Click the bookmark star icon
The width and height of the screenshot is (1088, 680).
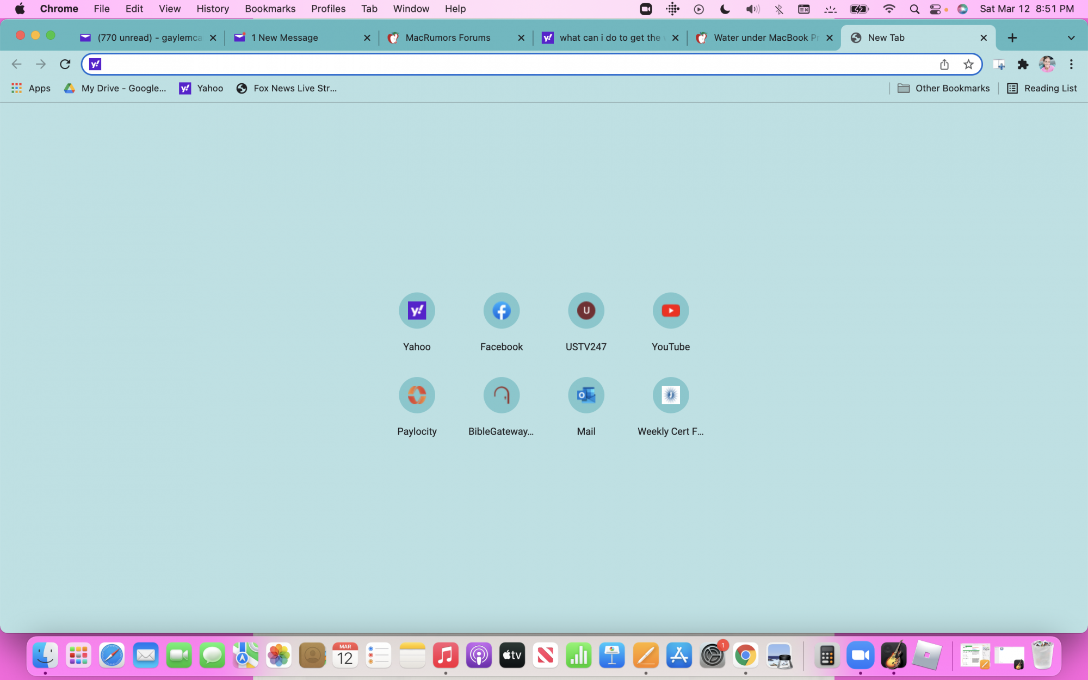(x=968, y=64)
